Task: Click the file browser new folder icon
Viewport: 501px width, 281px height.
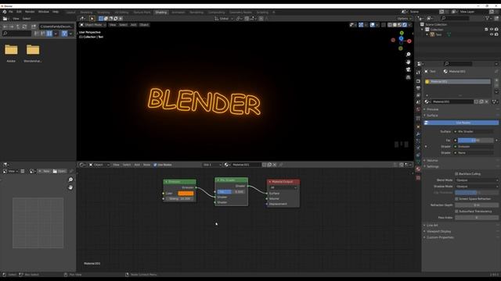Action: coord(33,27)
